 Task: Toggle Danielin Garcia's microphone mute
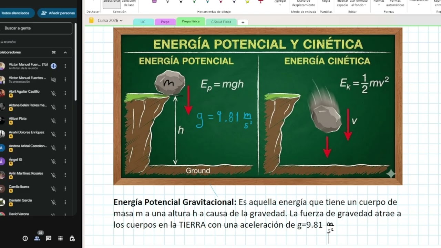pos(53,203)
